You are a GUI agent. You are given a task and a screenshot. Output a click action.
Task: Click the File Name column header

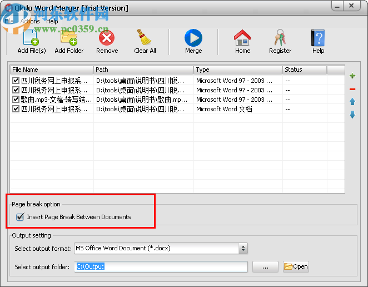pos(52,70)
